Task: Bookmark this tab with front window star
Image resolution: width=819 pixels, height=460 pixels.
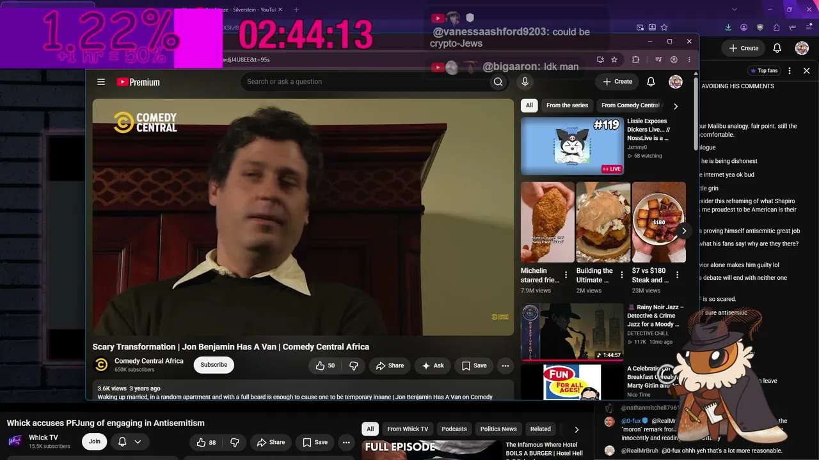Action: [614, 59]
